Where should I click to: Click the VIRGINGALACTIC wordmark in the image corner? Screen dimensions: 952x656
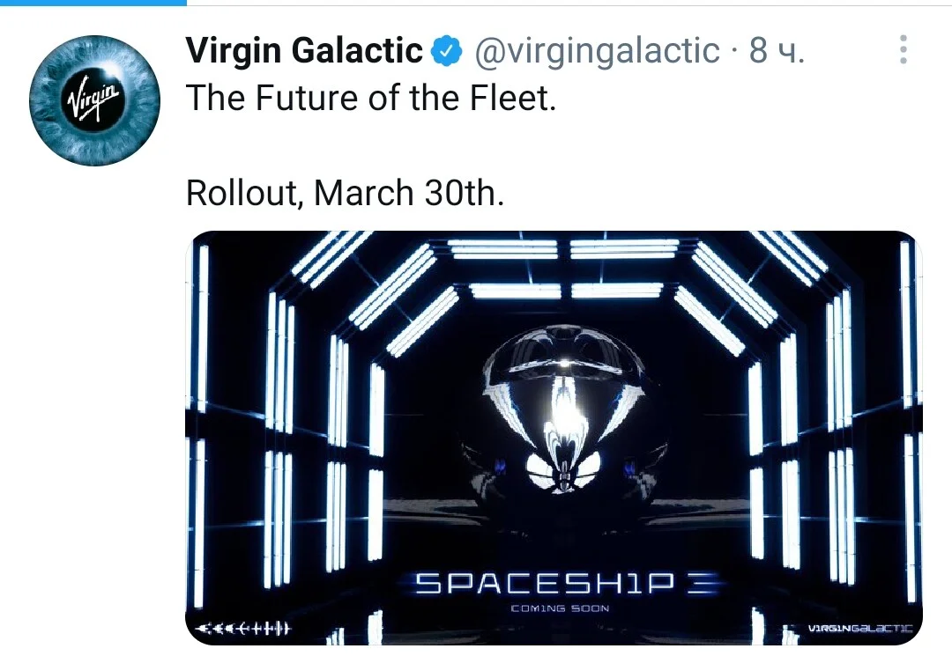tap(860, 628)
